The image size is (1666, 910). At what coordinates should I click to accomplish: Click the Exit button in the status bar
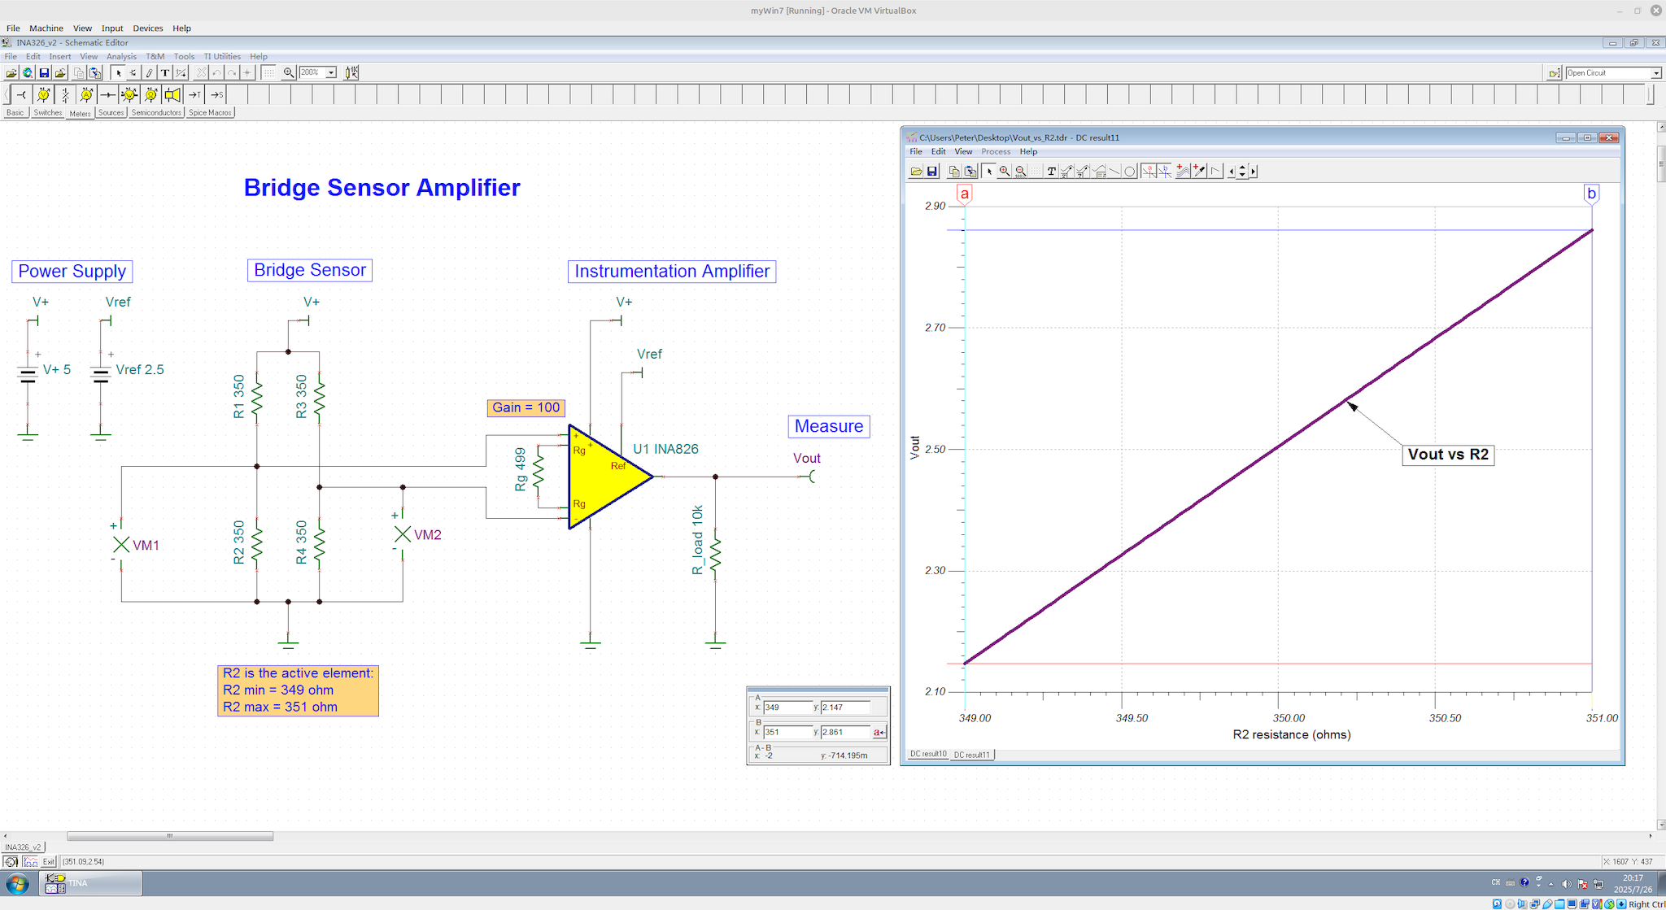pyautogui.click(x=49, y=861)
